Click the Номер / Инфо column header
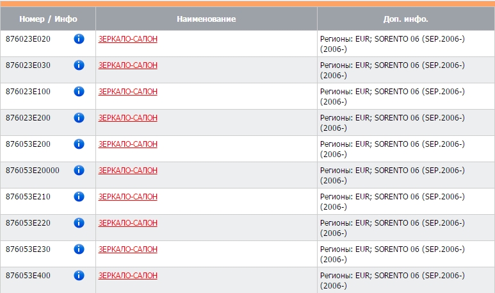Viewport: 495px width, 293px height. [48, 19]
